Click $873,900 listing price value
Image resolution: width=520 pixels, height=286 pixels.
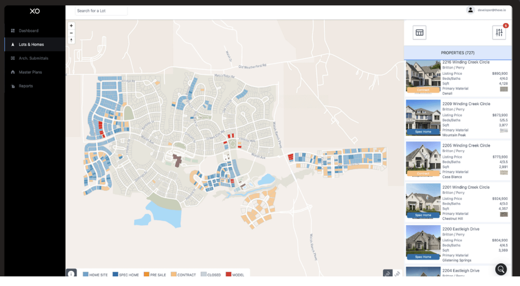[x=500, y=115]
